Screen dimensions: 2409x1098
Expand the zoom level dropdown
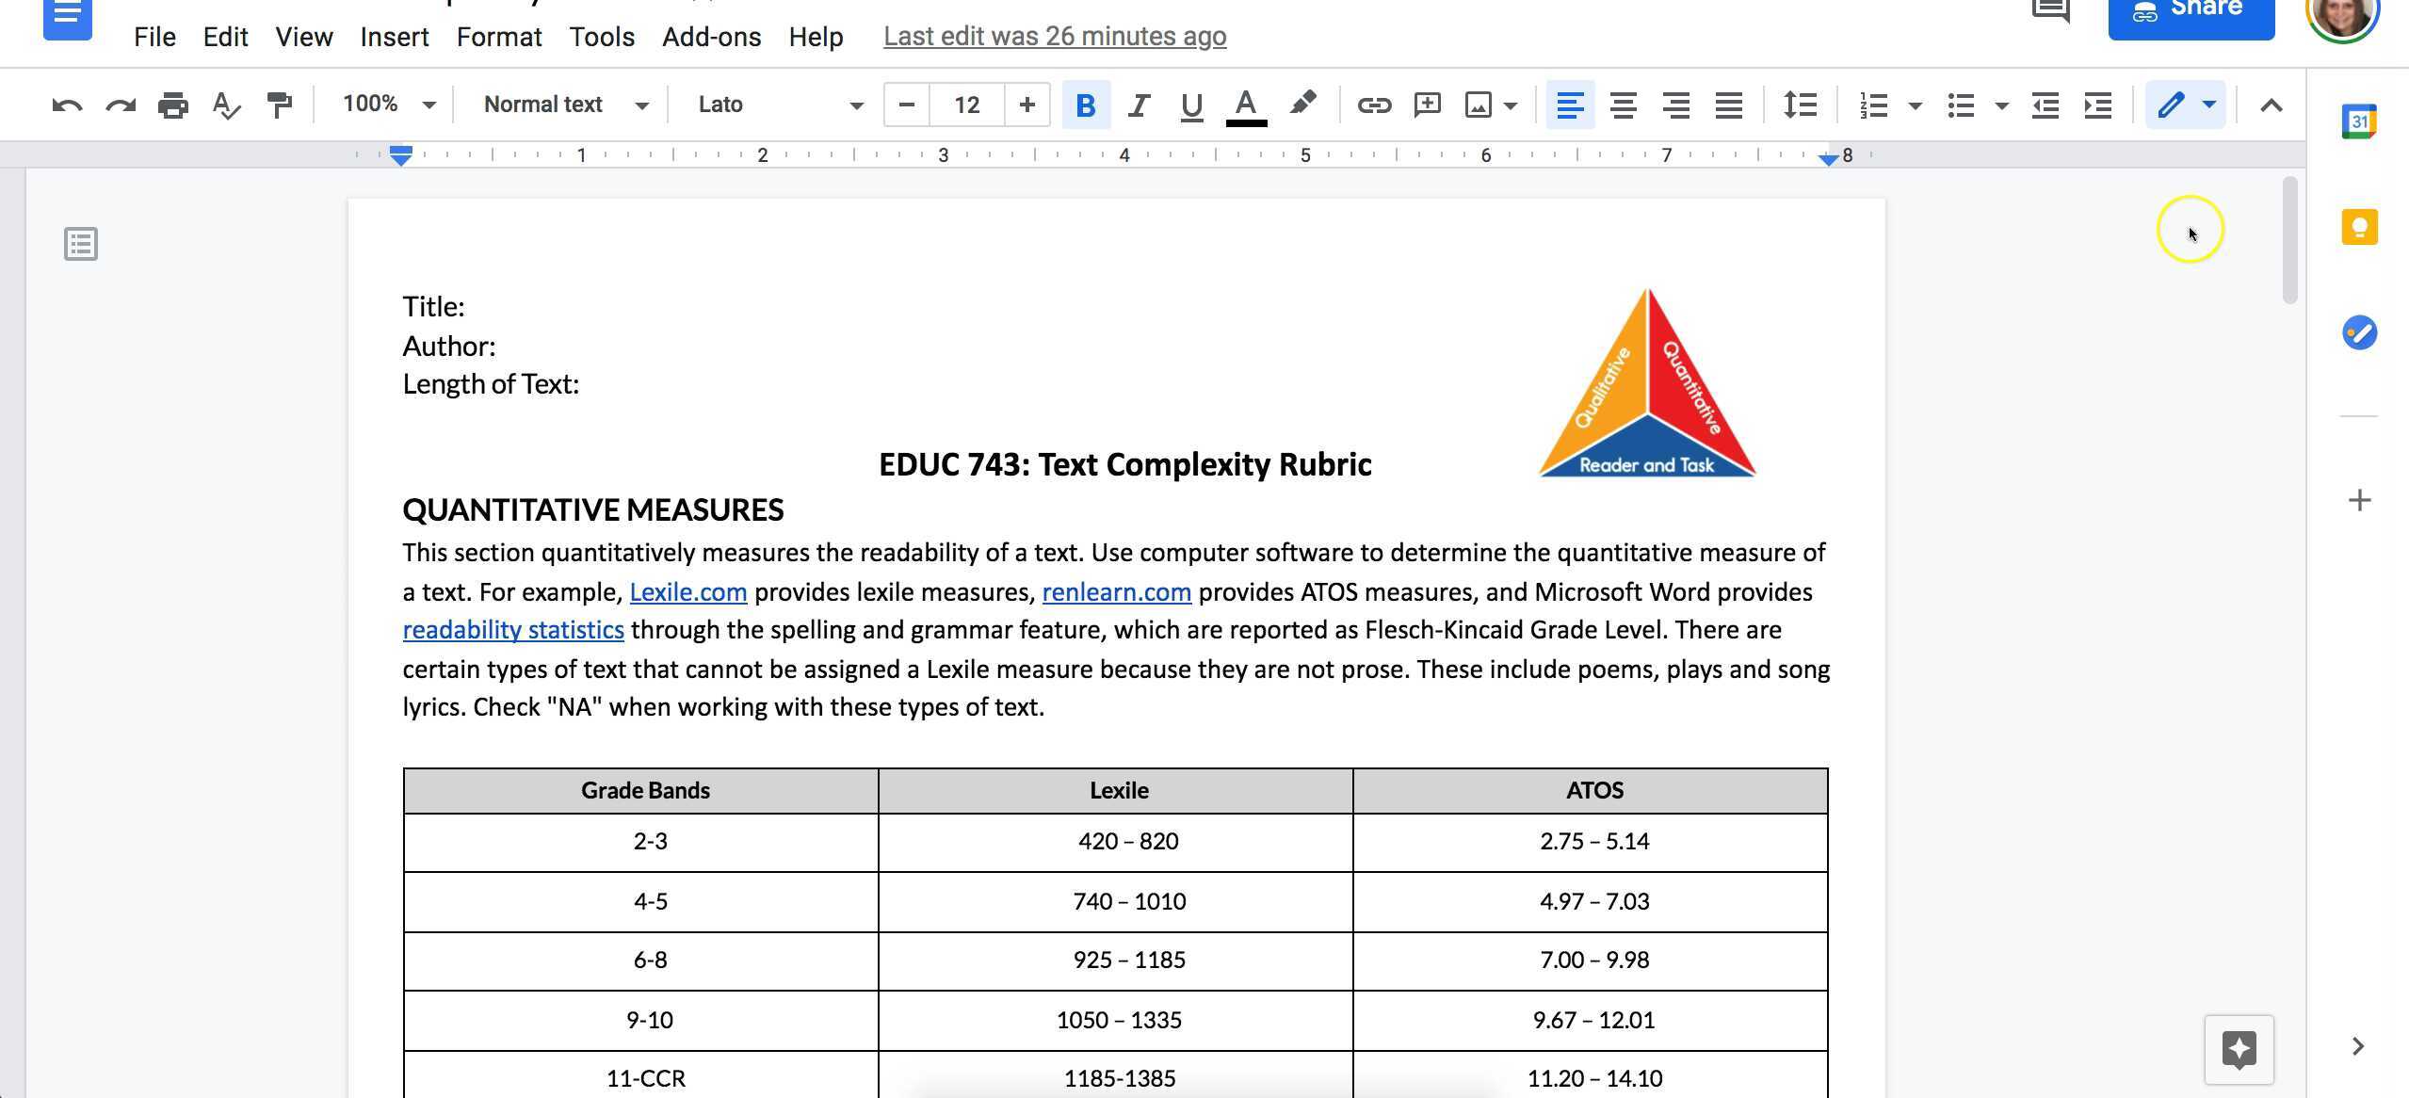[x=388, y=105]
